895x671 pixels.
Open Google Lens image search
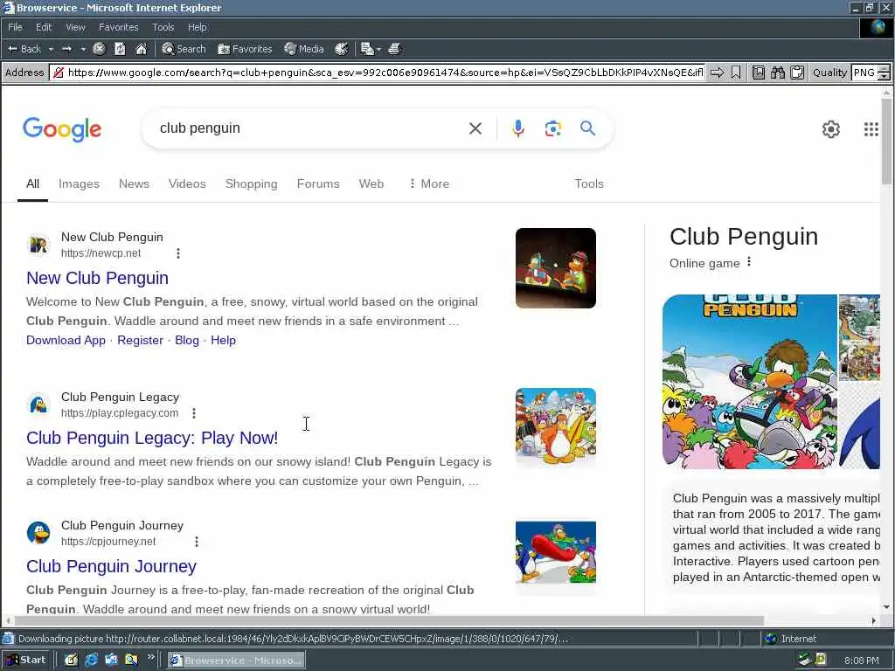pos(552,128)
